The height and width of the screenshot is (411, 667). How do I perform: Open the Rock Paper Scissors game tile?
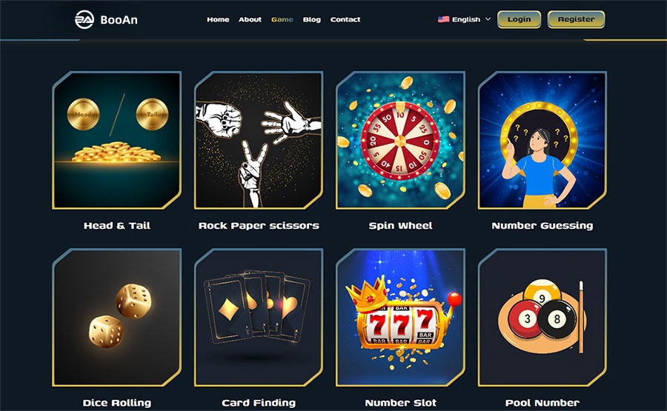[259, 140]
